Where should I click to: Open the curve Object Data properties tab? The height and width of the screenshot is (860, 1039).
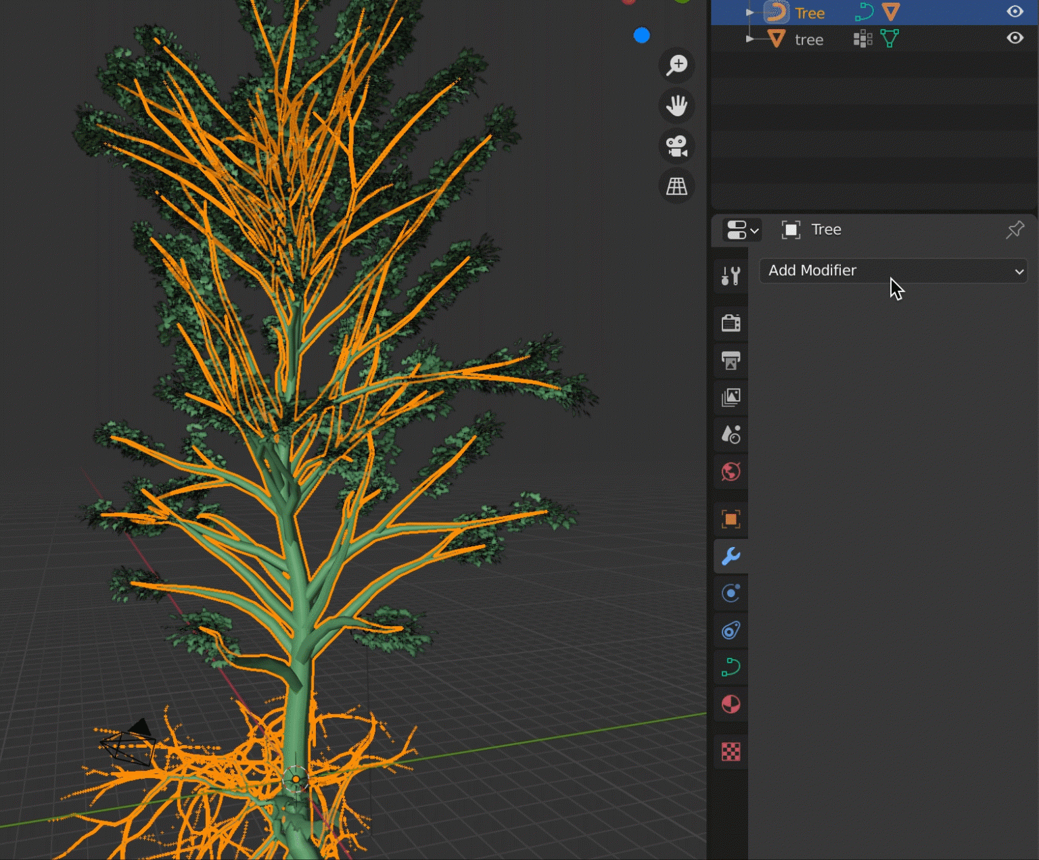[x=731, y=667]
